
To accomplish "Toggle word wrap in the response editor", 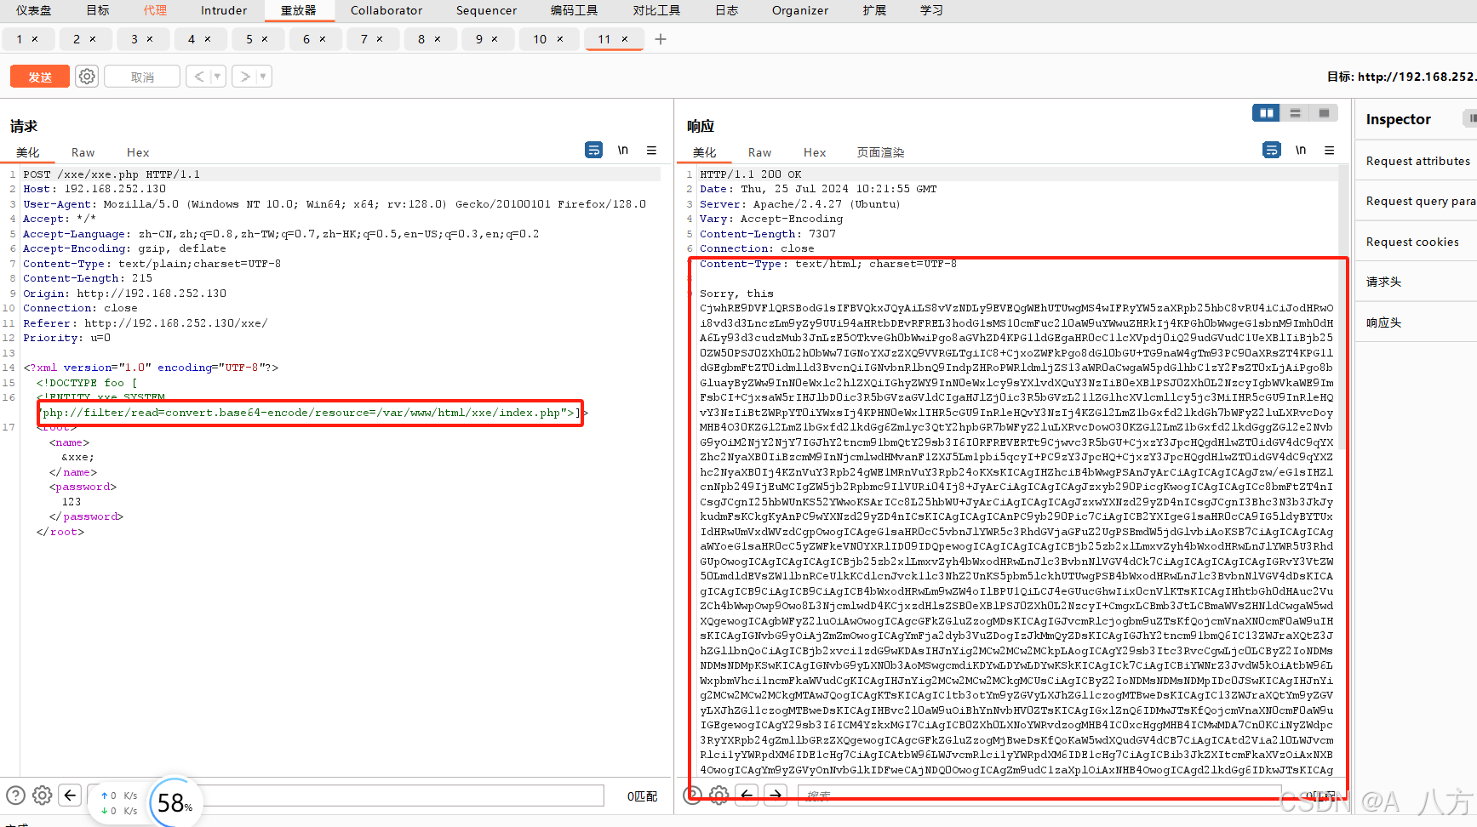I will (1272, 150).
